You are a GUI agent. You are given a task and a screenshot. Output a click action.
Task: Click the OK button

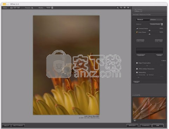[x=158, y=126]
